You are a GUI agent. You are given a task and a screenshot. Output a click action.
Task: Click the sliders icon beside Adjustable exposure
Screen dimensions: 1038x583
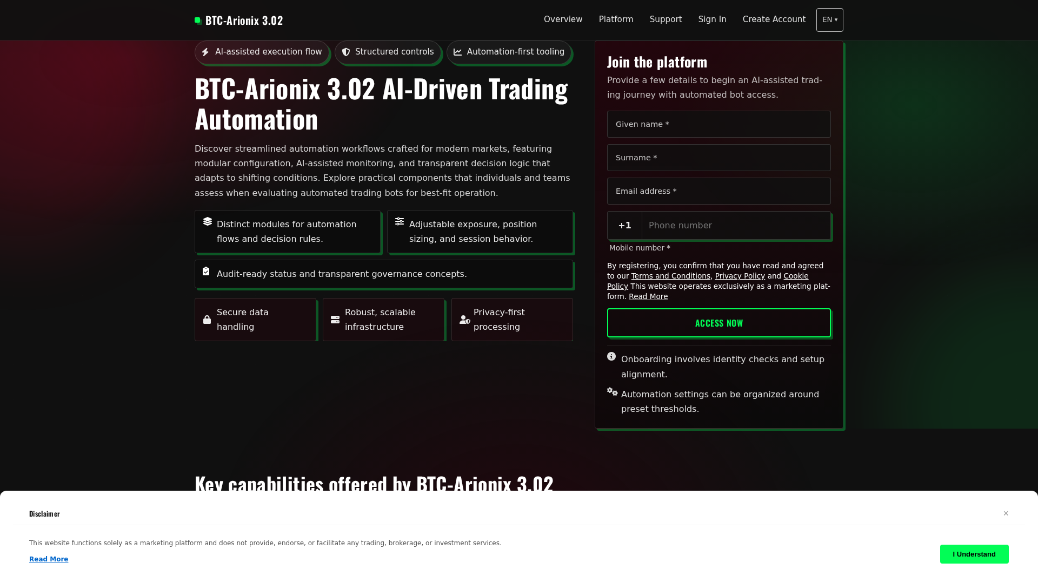[x=400, y=221]
